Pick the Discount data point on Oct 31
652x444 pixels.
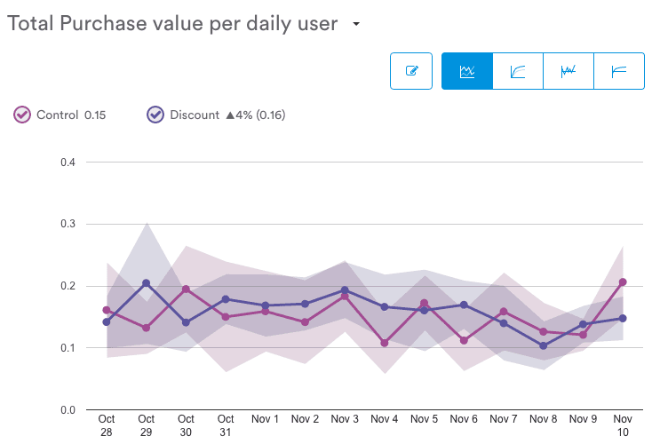tap(226, 299)
